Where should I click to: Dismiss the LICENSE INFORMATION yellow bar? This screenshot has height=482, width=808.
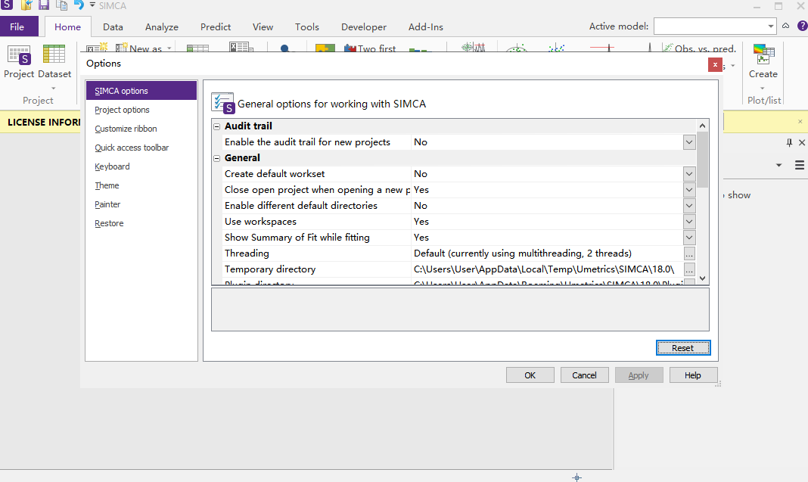[x=800, y=122]
